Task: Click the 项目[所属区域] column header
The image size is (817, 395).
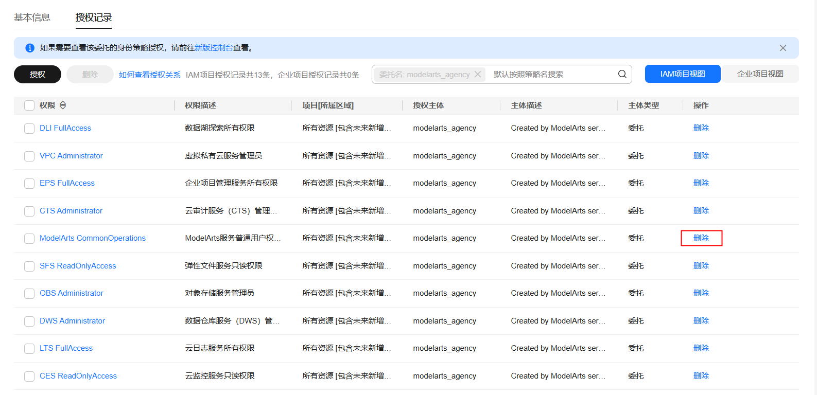Action: [x=328, y=105]
